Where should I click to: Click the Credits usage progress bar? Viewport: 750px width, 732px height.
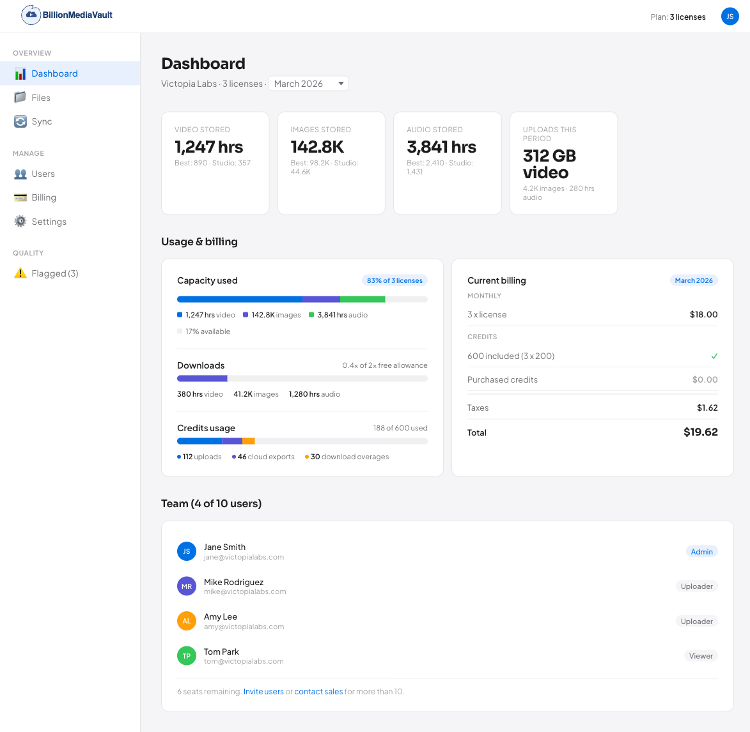(302, 441)
